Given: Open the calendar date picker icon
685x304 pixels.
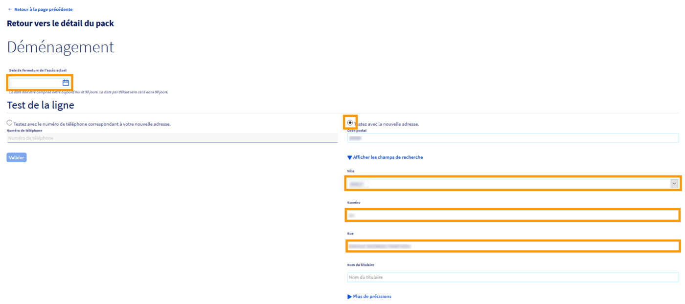Looking at the screenshot, I should (66, 83).
